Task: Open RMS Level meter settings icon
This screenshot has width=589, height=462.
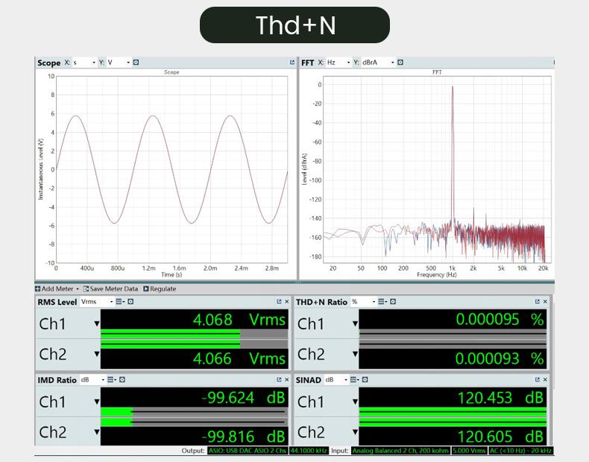Action: click(130, 302)
